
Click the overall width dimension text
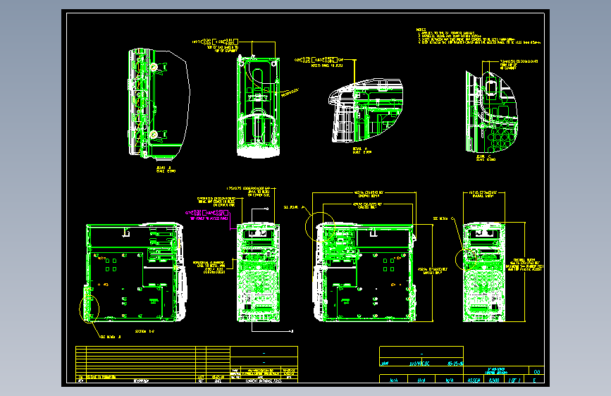point(483,194)
